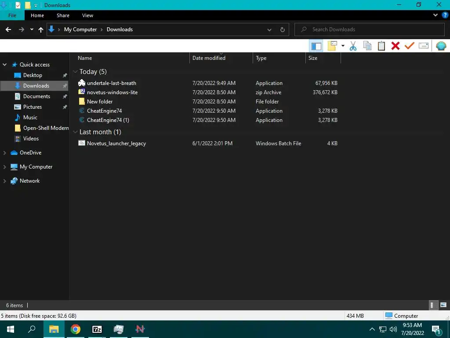Open the Novetus N icon on taskbar
Image resolution: width=450 pixels, height=338 pixels.
click(140, 329)
